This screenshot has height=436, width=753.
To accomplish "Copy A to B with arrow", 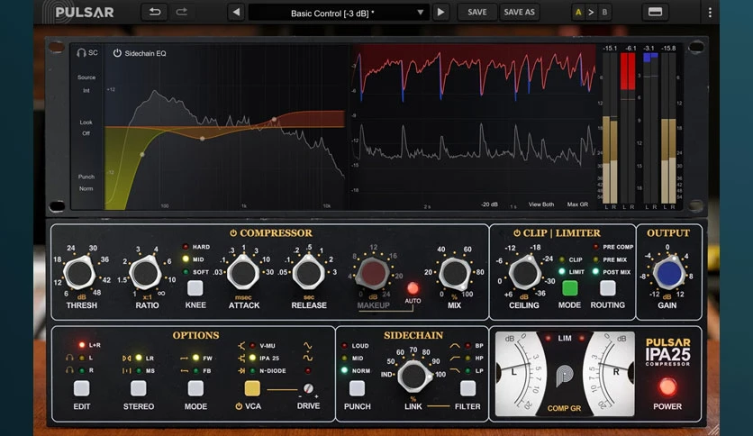I will tap(591, 13).
